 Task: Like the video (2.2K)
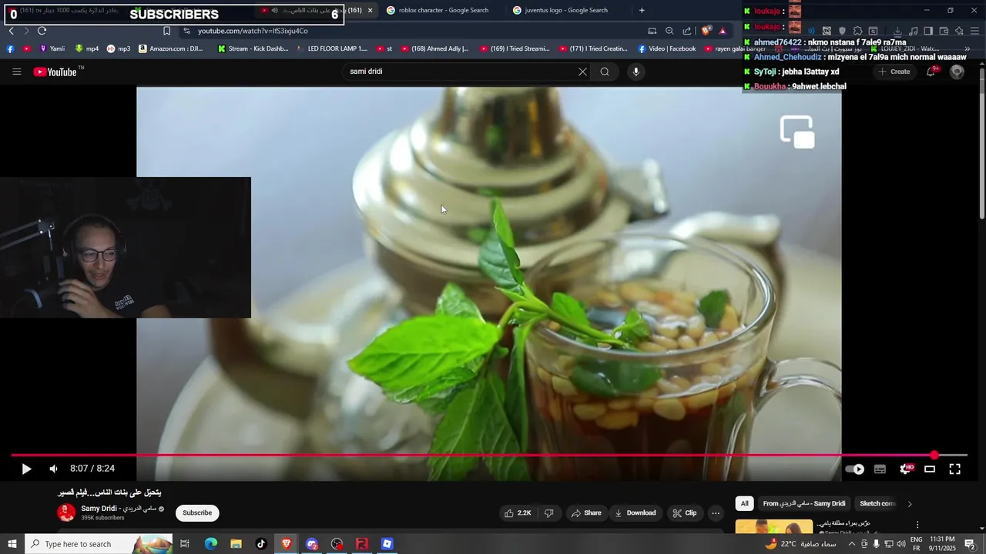point(518,513)
